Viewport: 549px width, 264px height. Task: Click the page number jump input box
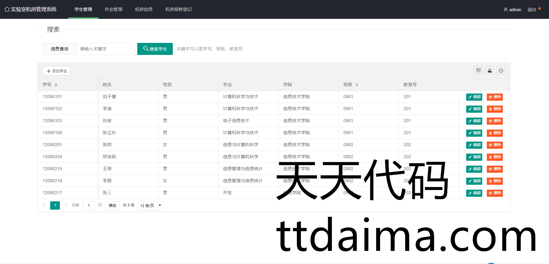[89, 205]
